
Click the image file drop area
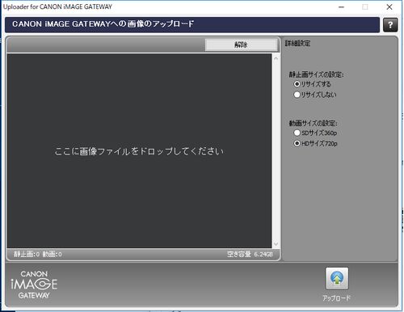tap(139, 151)
